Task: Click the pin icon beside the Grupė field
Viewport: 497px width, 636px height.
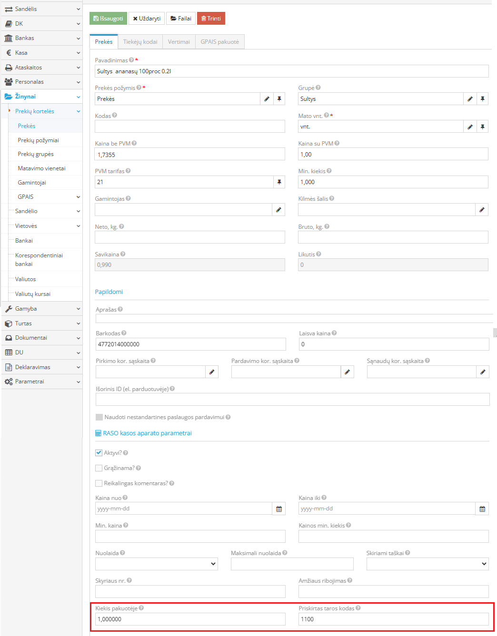Action: tap(482, 99)
